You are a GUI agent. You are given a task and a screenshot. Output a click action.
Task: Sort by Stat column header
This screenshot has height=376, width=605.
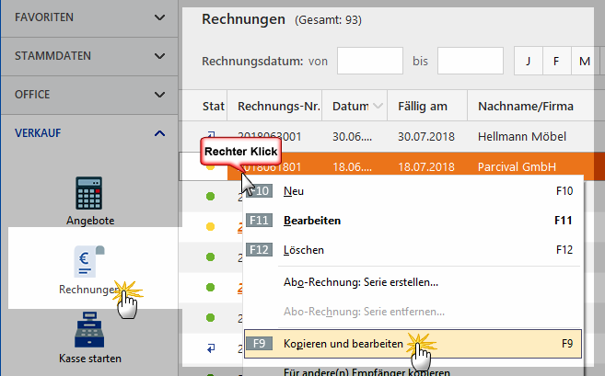[204, 106]
